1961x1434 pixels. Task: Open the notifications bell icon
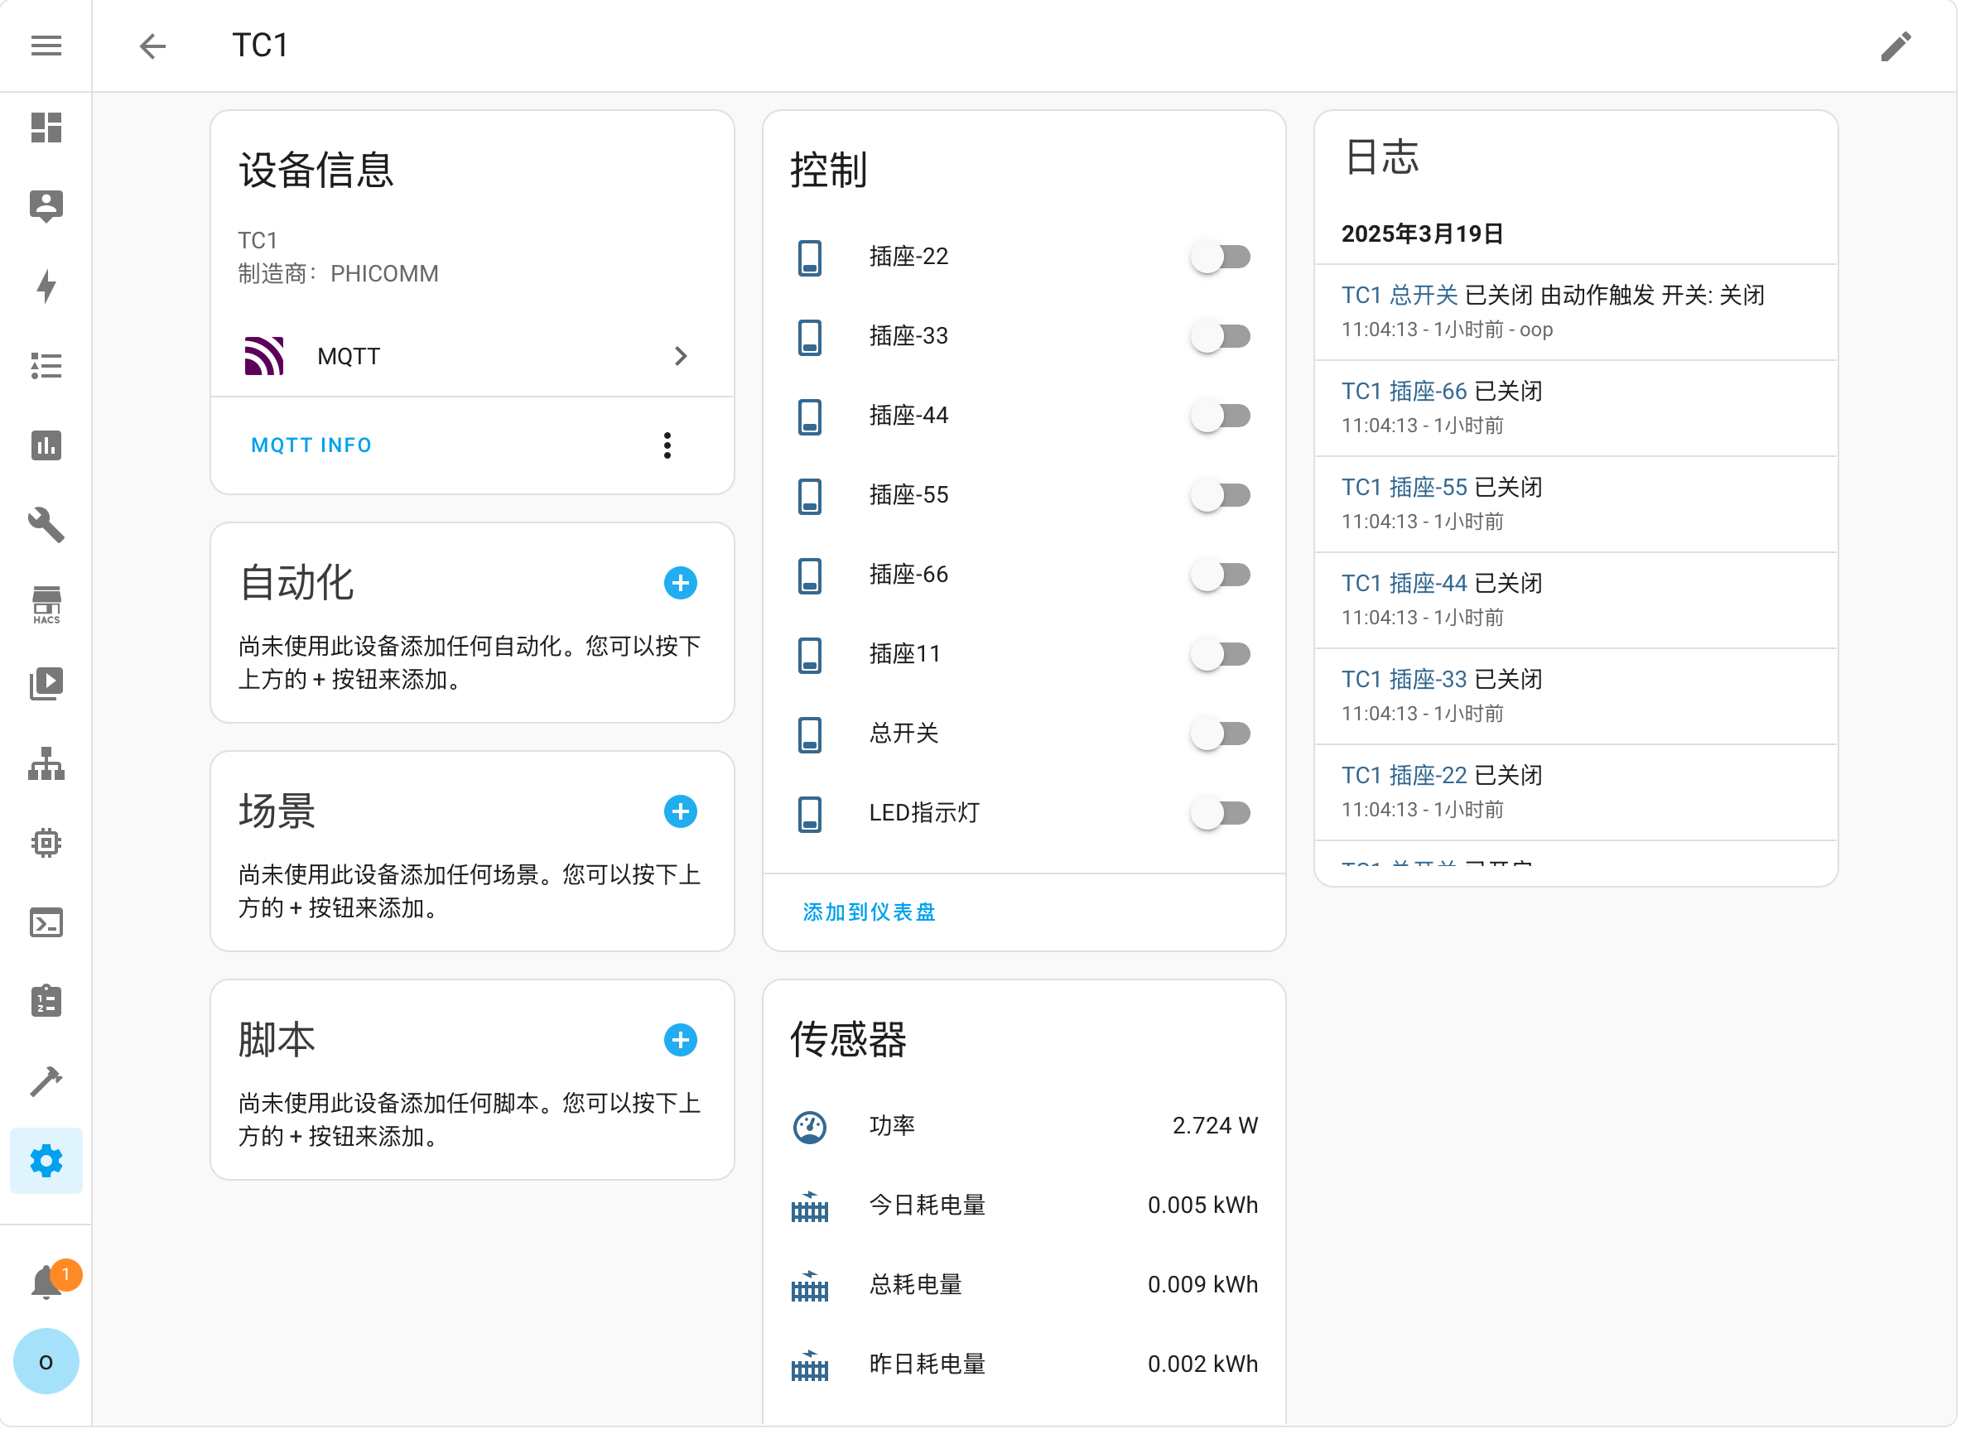coord(46,1284)
